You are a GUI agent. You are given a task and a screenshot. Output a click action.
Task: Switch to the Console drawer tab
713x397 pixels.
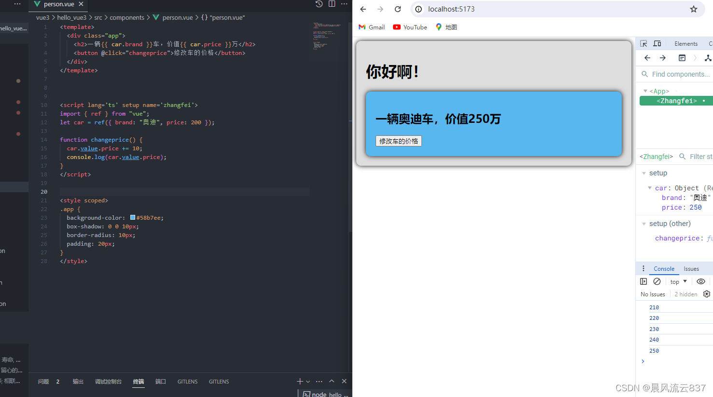[664, 269]
